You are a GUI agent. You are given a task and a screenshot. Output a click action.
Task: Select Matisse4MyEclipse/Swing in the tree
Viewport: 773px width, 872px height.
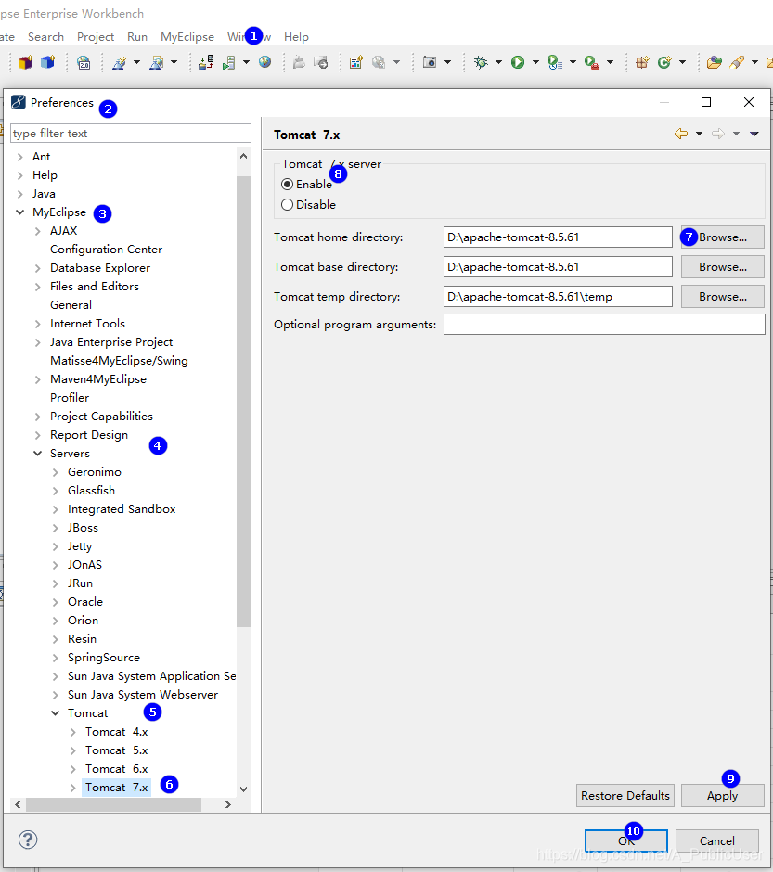tap(119, 360)
